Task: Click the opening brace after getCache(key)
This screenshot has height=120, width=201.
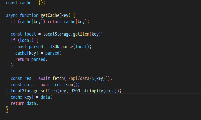Action: tap(74, 15)
